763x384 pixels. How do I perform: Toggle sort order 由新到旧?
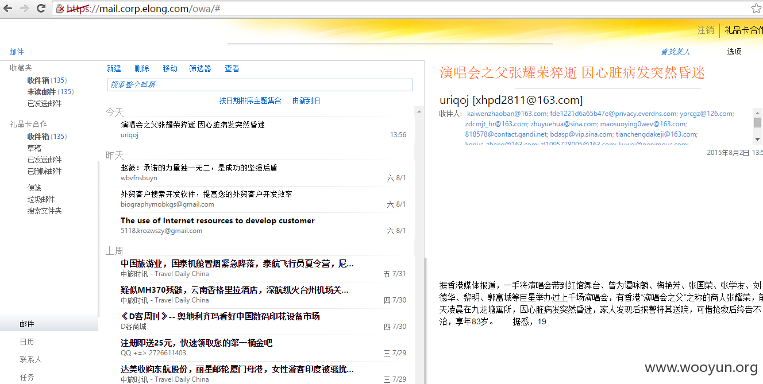[306, 100]
